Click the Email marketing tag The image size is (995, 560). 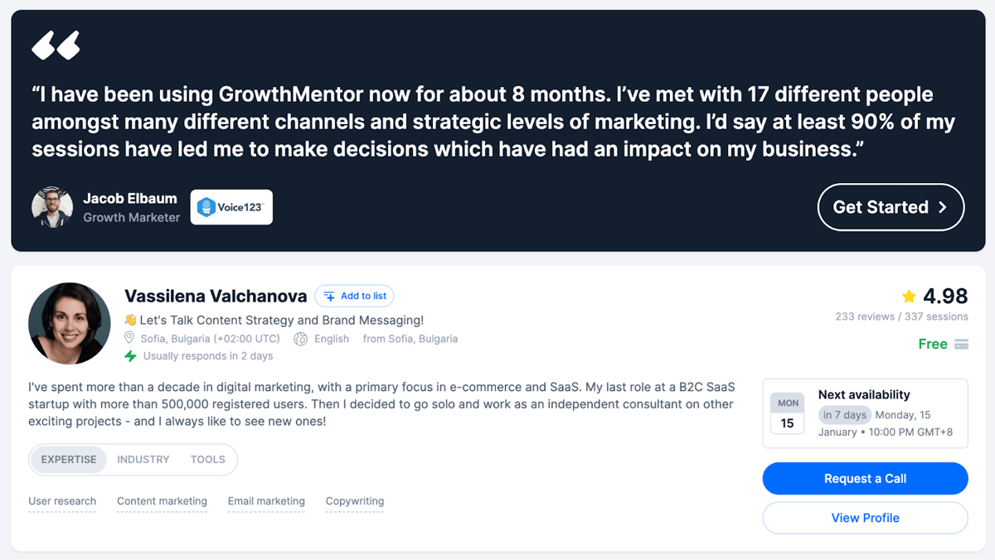coord(266,501)
